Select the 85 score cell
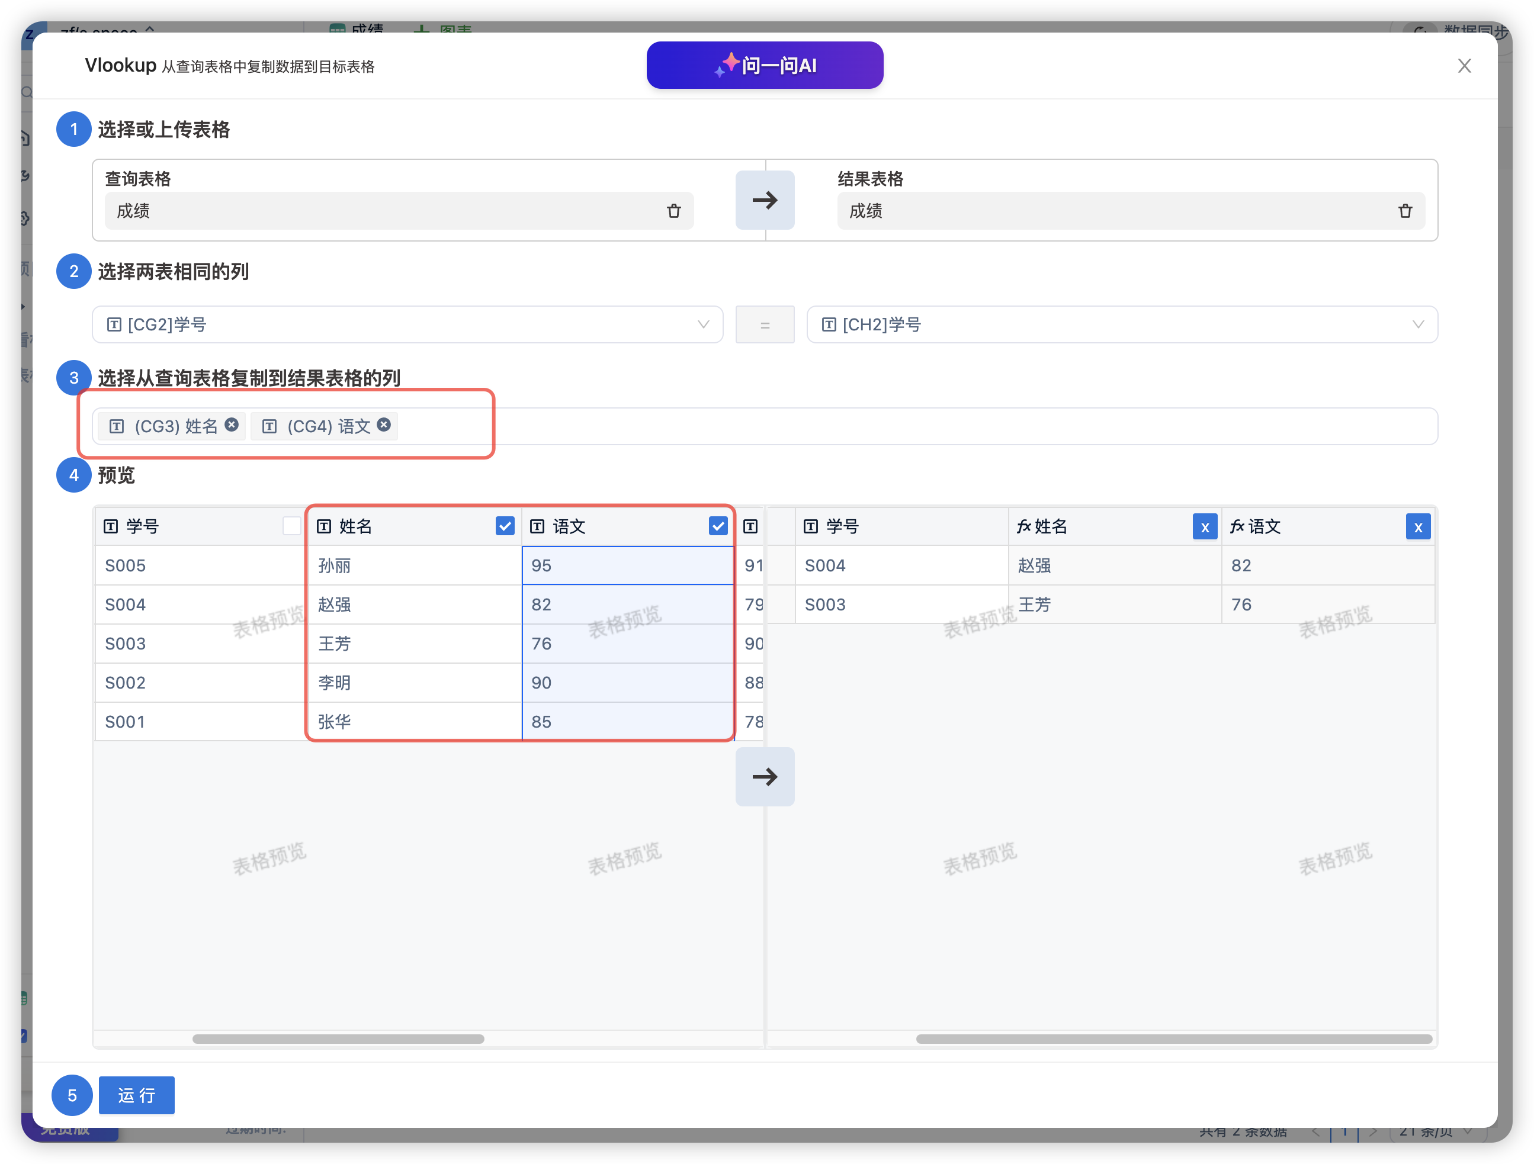Screen dimensions: 1534x1164 pyautogui.click(x=628, y=722)
